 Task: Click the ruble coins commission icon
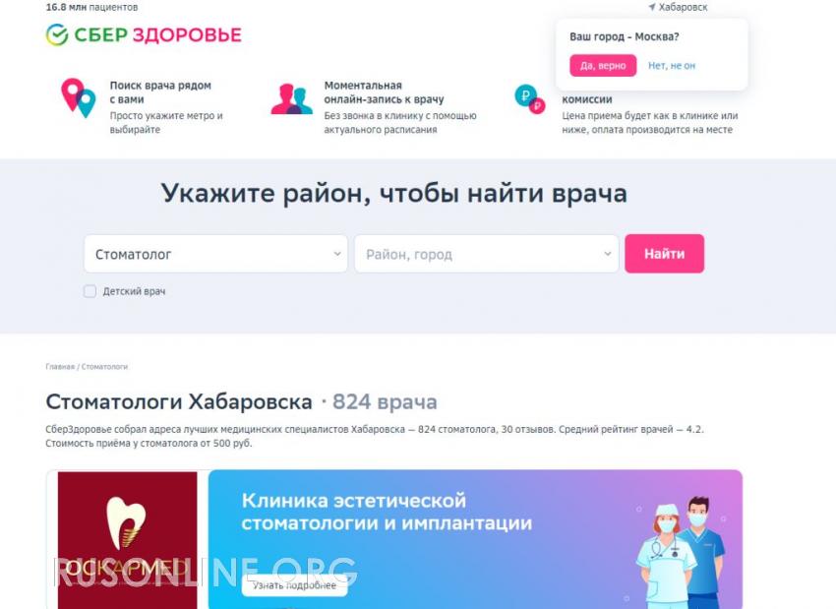click(530, 99)
